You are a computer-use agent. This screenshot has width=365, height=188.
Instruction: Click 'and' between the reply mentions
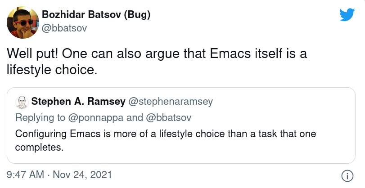(x=135, y=117)
